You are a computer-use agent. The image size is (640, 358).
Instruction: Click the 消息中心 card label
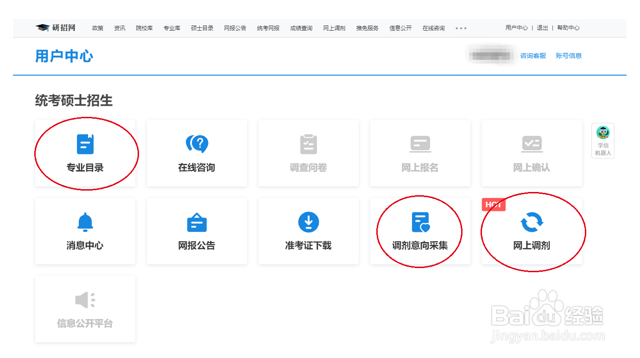[x=85, y=246]
